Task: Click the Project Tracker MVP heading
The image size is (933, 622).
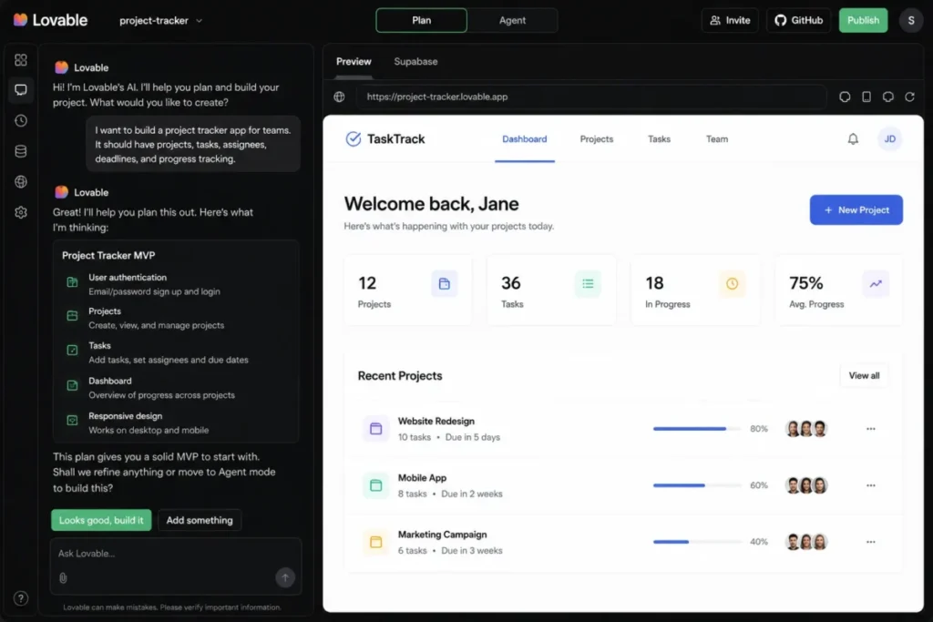Action: pos(108,255)
